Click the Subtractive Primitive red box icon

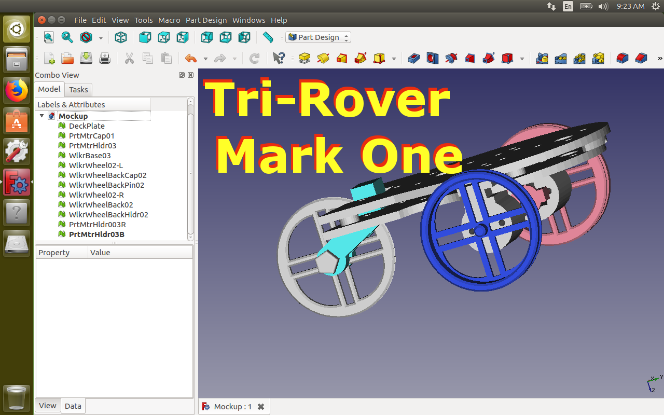click(x=507, y=58)
